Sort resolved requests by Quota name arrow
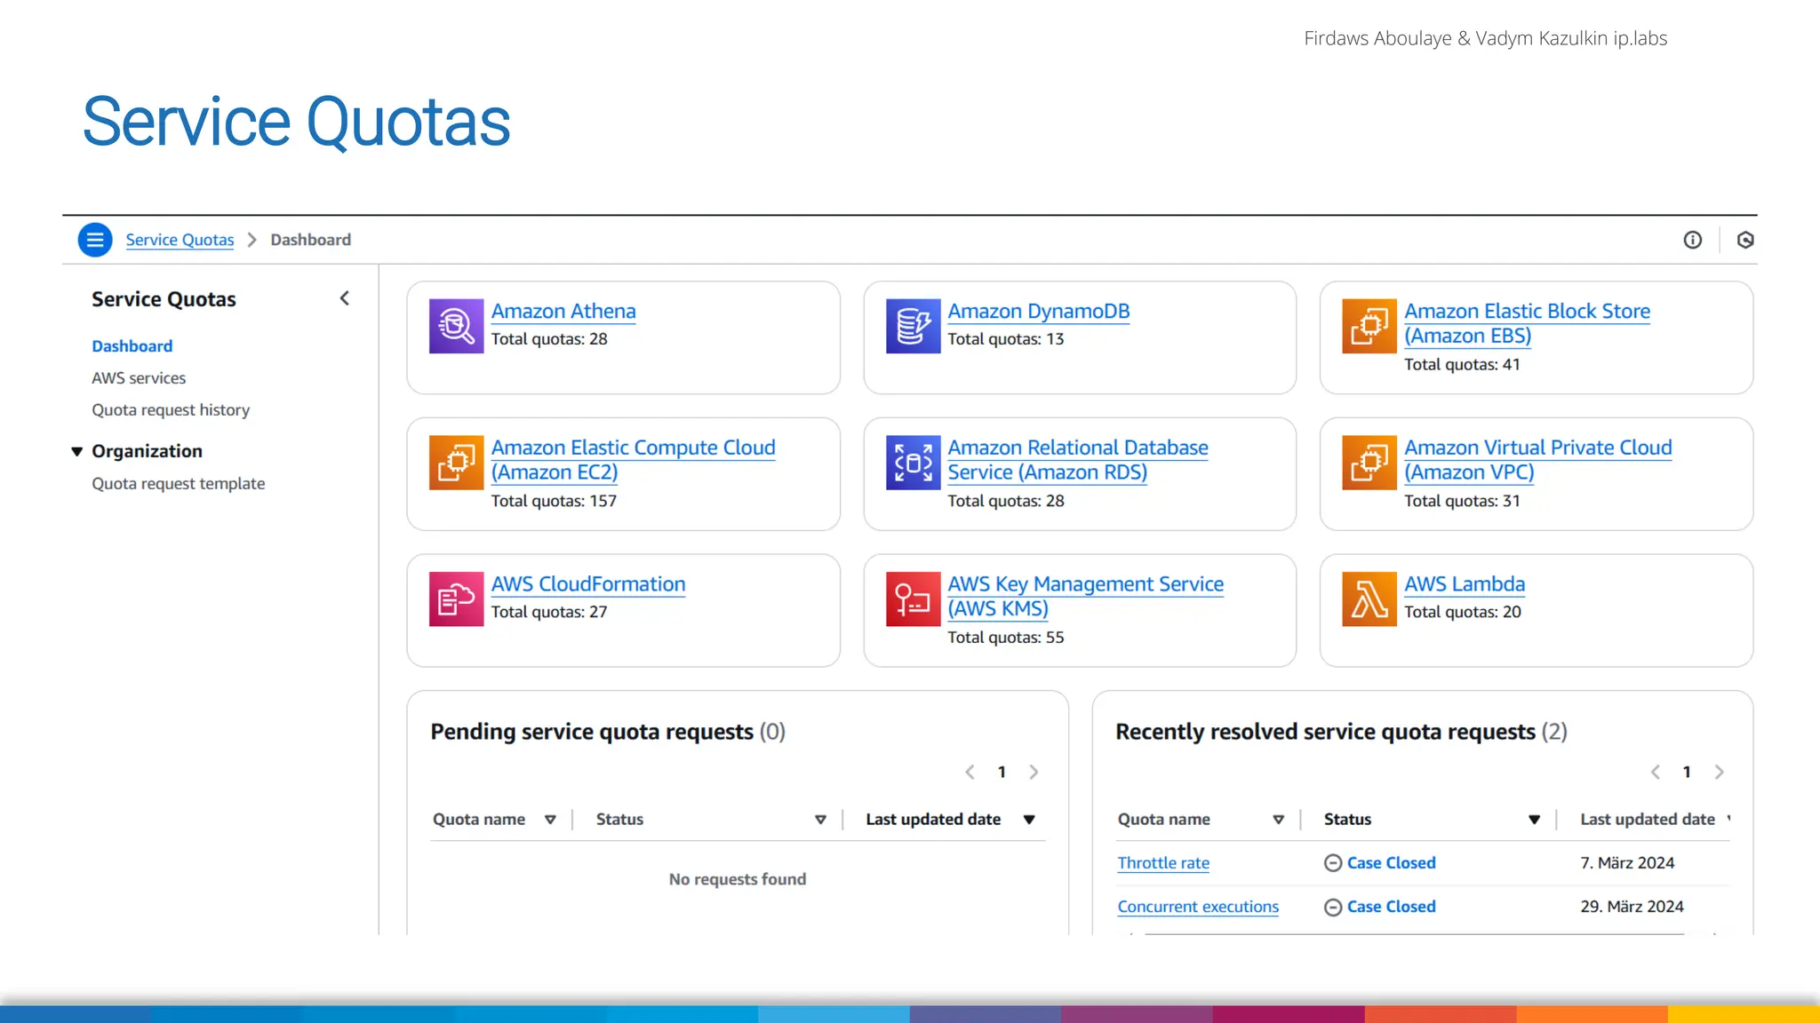The width and height of the screenshot is (1820, 1023). tap(1278, 820)
